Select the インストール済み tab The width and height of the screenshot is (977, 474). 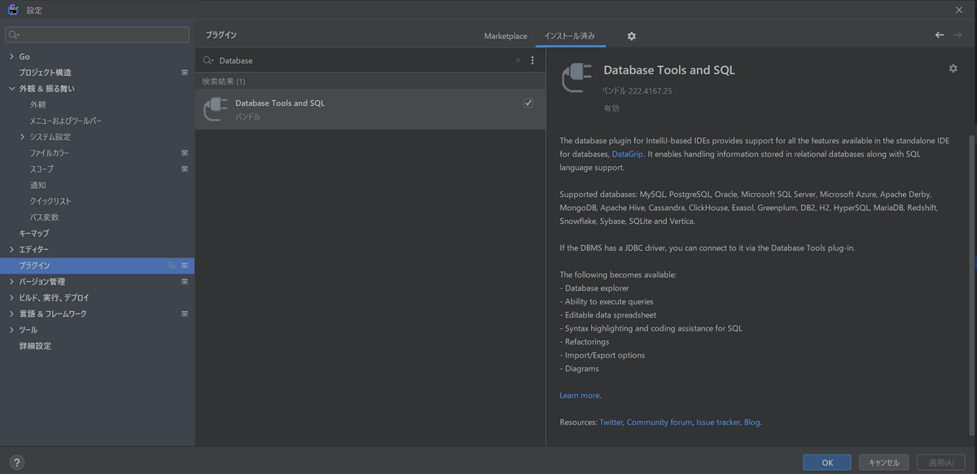pos(570,36)
